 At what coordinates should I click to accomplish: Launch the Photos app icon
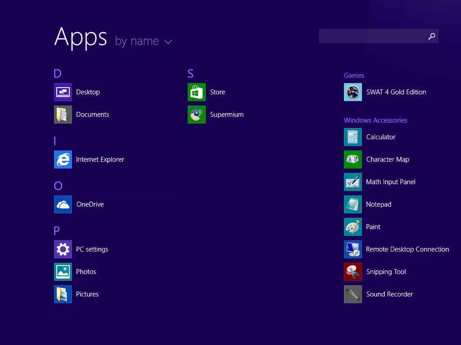[x=63, y=272]
